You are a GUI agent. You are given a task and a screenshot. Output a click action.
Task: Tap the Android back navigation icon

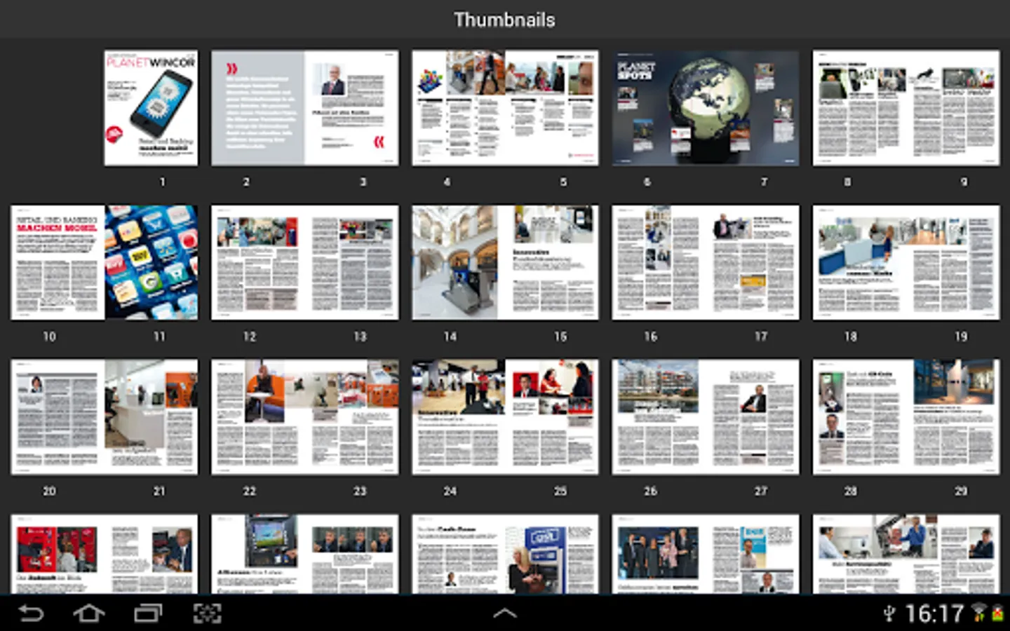coord(30,614)
